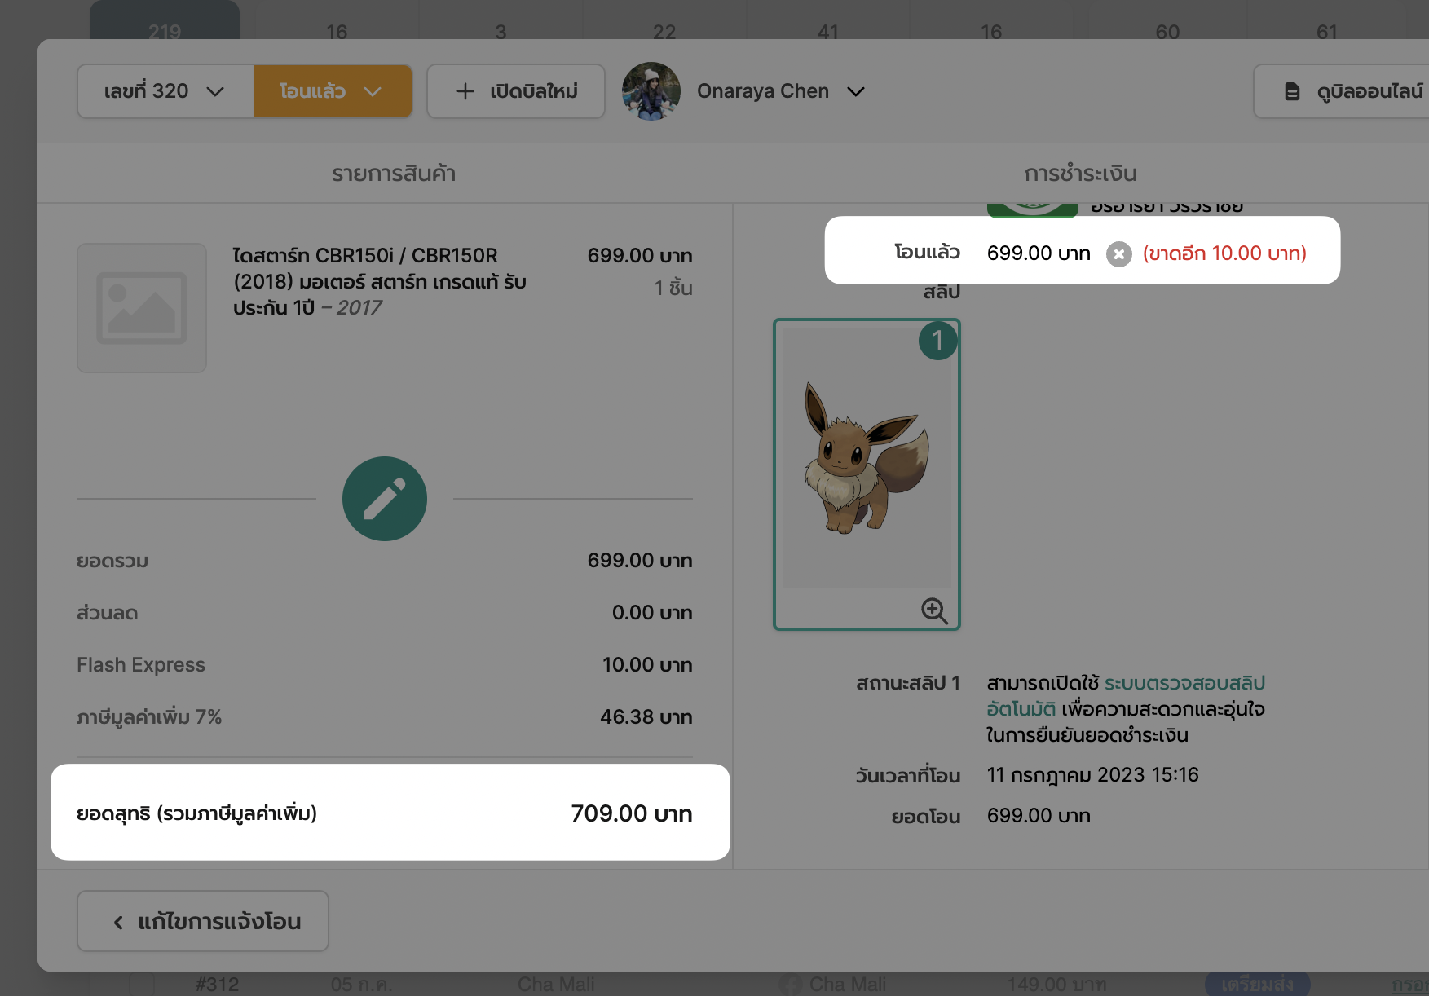Click the Onaraya Chen profile avatar
This screenshot has height=996, width=1429.
pyautogui.click(x=651, y=91)
